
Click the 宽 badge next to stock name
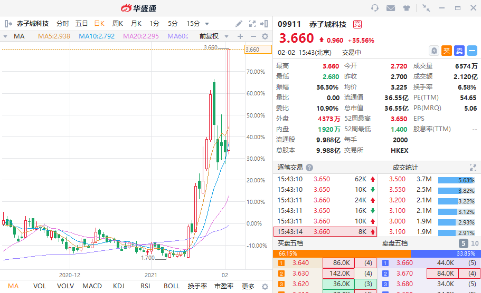click(x=357, y=24)
